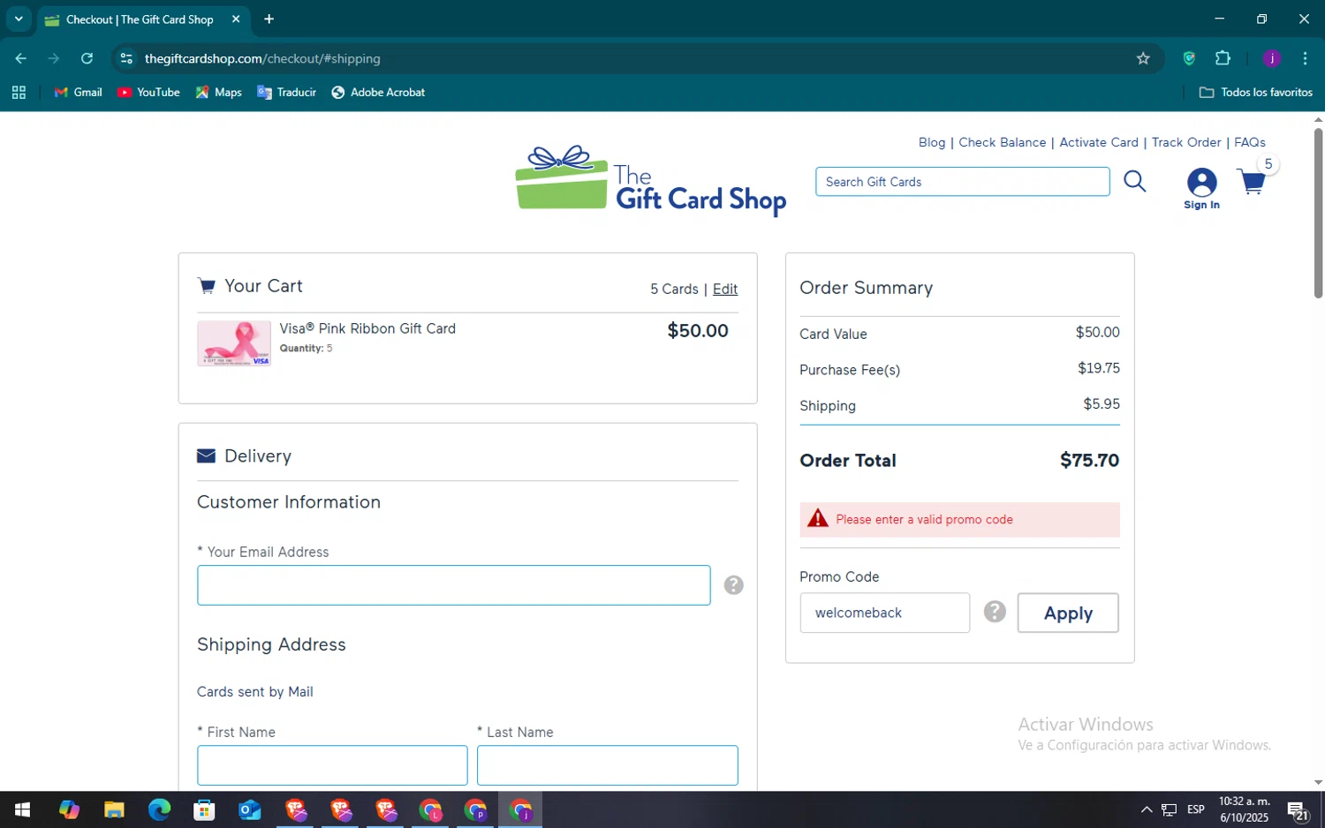
Task: Open the Blog link
Action: tap(931, 142)
